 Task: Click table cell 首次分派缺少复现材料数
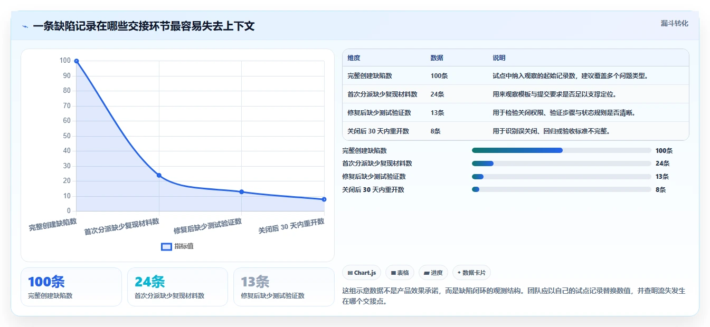coord(382,94)
